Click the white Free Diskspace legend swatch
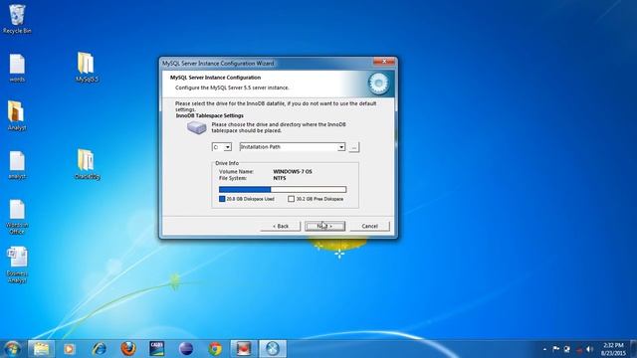Image resolution: width=637 pixels, height=358 pixels. (291, 199)
